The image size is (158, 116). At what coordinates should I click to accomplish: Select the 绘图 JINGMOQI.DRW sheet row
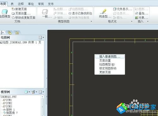21,42
